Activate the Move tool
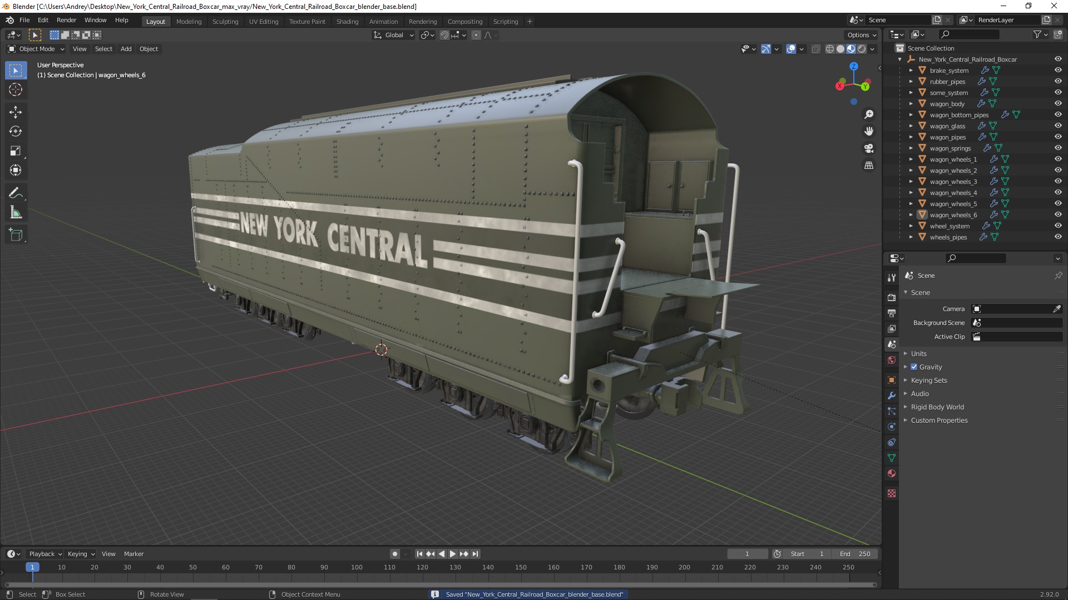The width and height of the screenshot is (1068, 600). point(16,112)
